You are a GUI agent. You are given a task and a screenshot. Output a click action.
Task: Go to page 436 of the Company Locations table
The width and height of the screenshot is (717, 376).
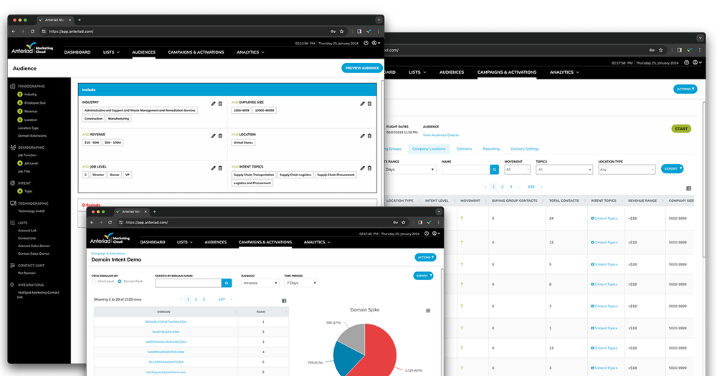click(x=531, y=187)
